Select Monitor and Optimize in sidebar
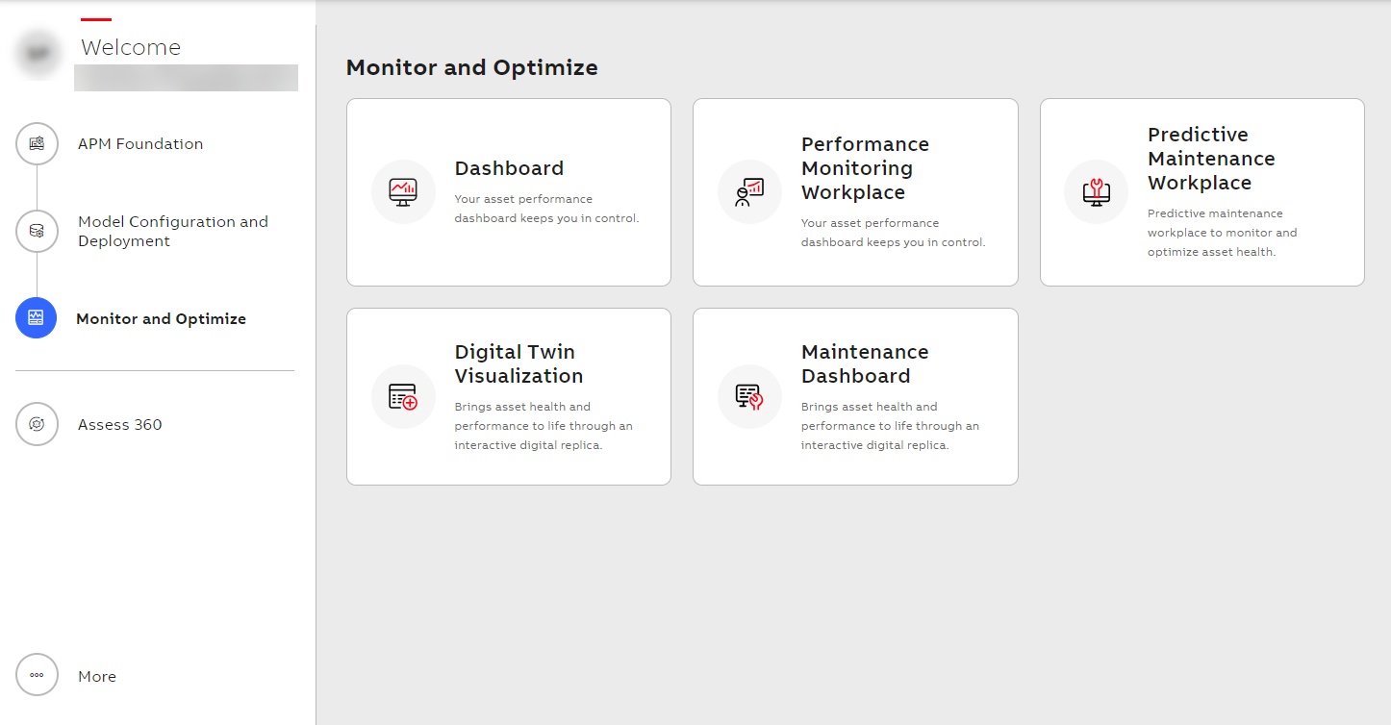This screenshot has height=725, width=1391. (161, 319)
